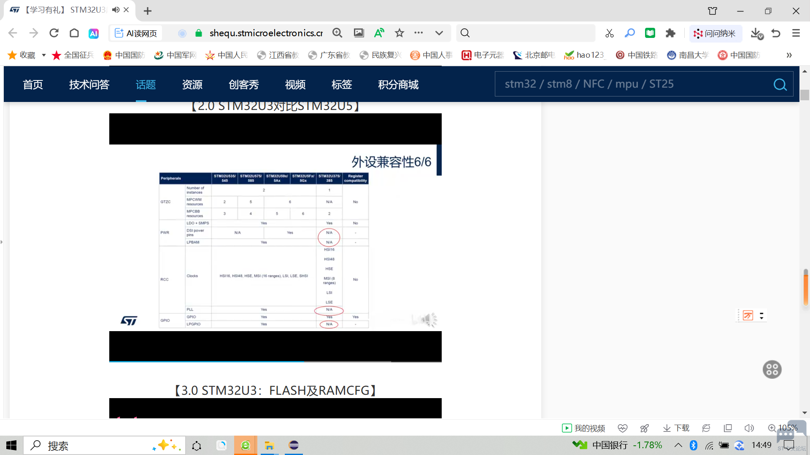Screen dimensions: 810x455
Task: Go to 首页 nav item
Action: click(33, 85)
